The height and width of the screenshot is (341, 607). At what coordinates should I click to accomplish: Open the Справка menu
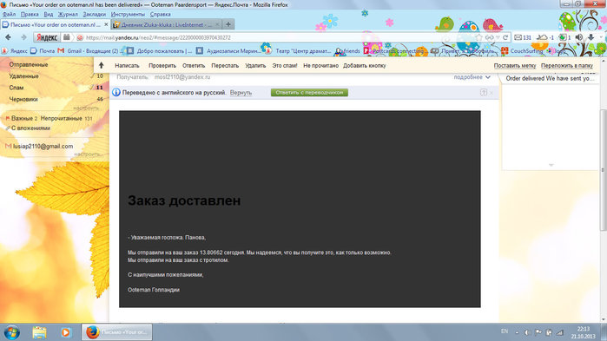point(161,14)
